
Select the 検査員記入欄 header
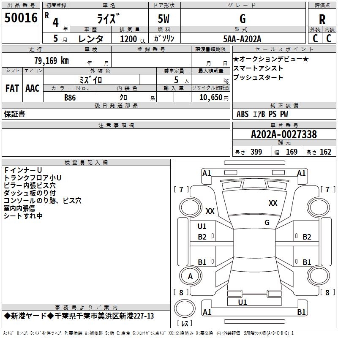click(x=86, y=163)
